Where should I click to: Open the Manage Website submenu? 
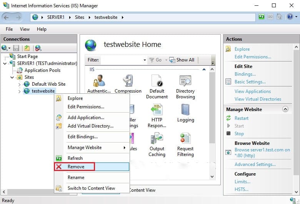pyautogui.click(x=92, y=148)
